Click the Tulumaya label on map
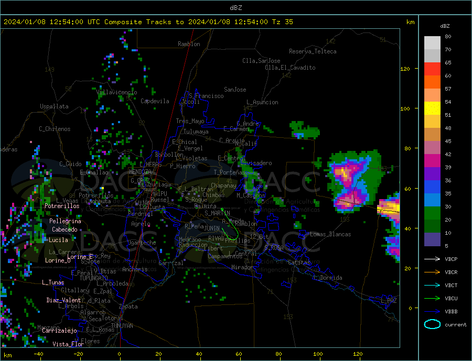This screenshot has height=361, width=472. pyautogui.click(x=196, y=132)
